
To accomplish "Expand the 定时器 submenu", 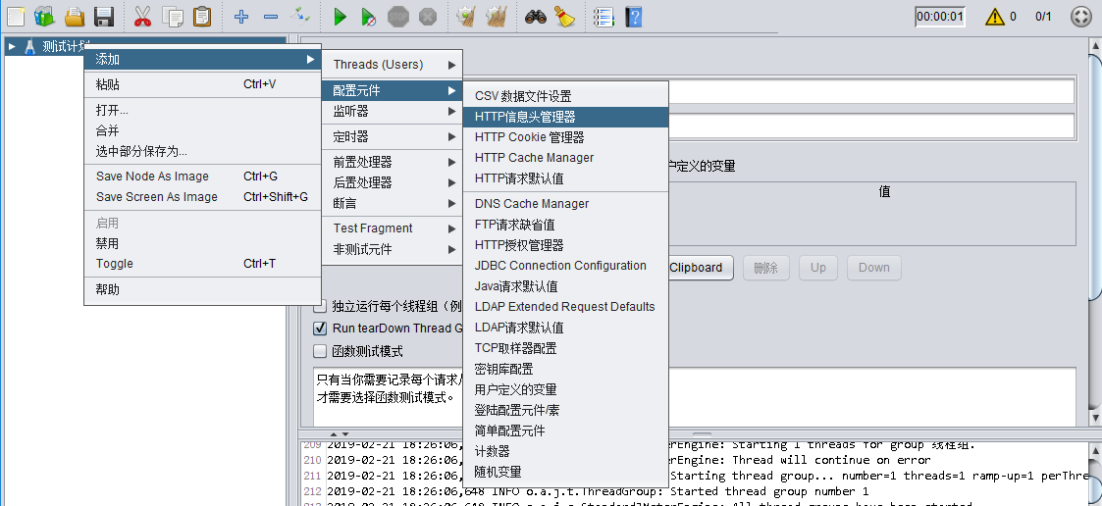I will 393,136.
